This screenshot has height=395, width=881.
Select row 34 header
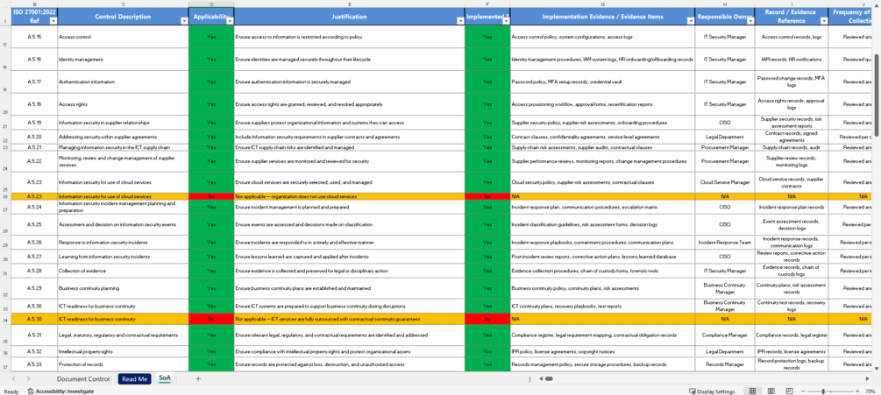[5, 319]
